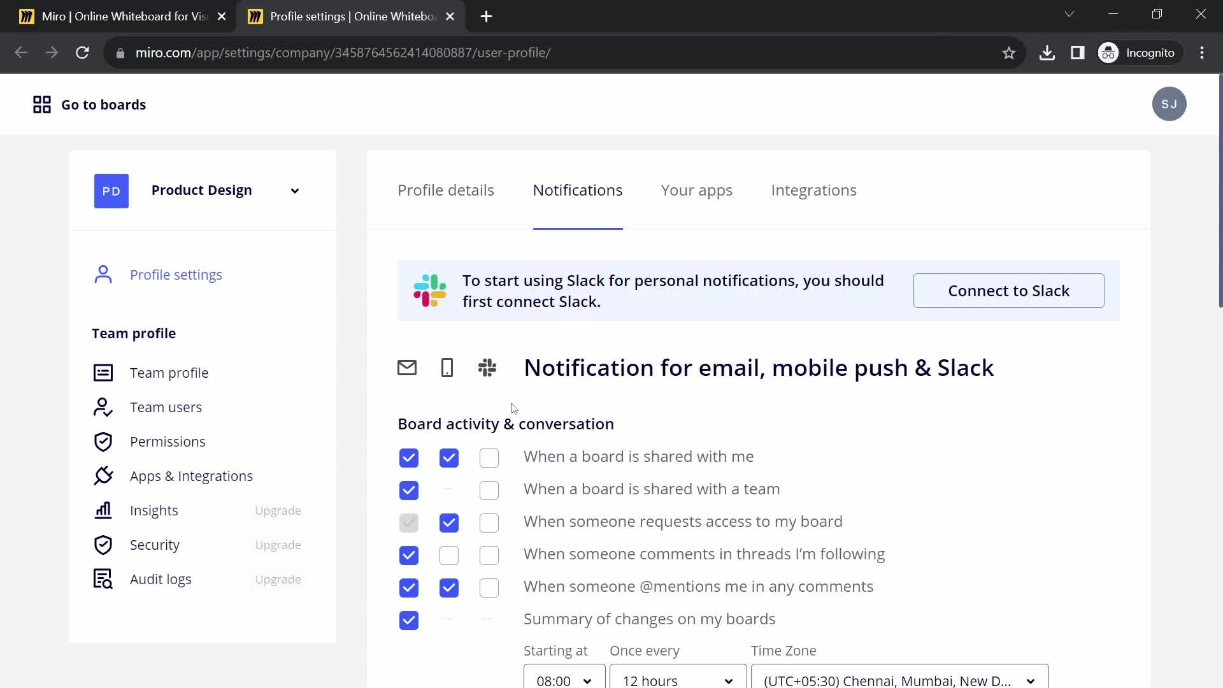Disable mobile push for someone requests access
This screenshot has height=688, width=1223.
[449, 522]
